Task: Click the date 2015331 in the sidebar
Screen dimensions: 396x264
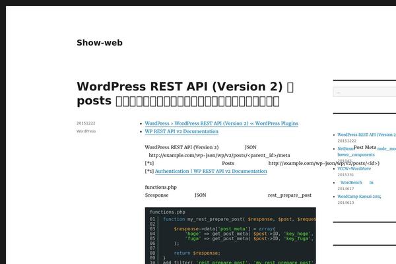Action: click(x=346, y=175)
